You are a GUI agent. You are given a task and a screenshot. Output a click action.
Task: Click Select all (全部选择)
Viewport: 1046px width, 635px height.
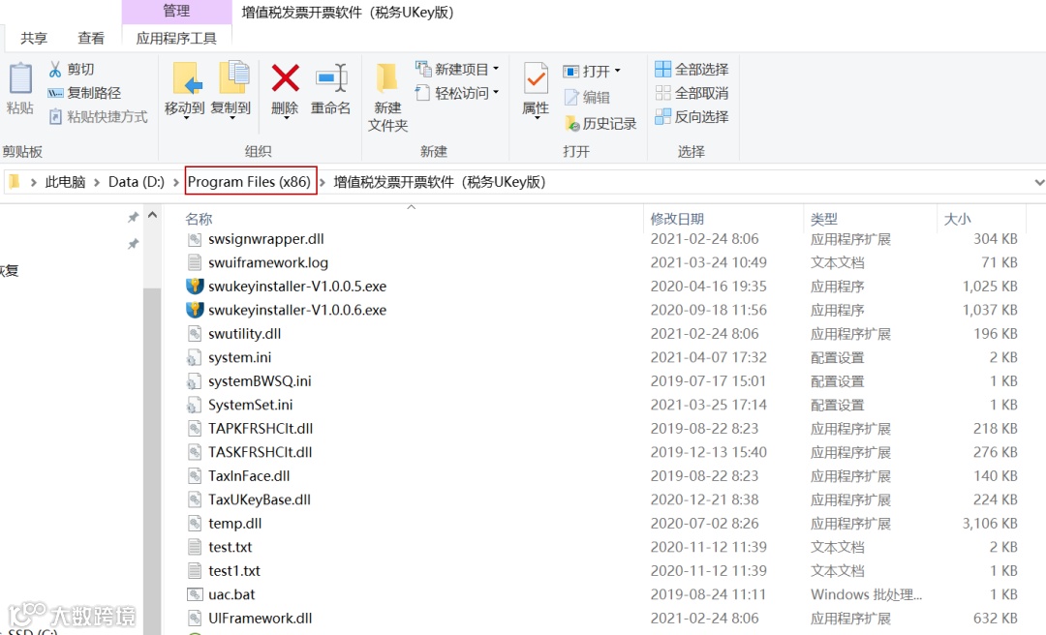pos(692,70)
